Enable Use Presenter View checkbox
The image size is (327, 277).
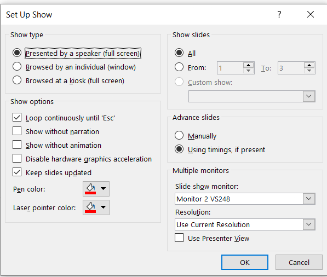tap(179, 238)
